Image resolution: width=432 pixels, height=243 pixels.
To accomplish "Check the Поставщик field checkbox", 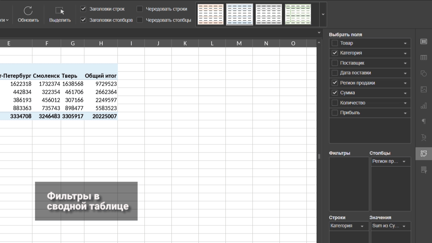I will 335,63.
